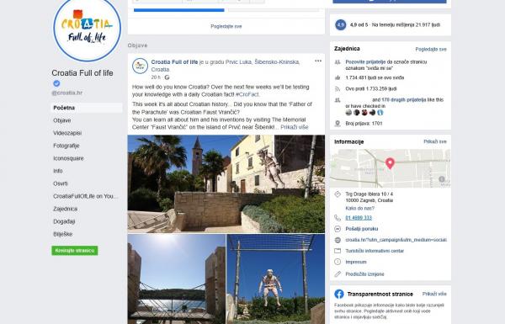
Task: Click the verified badge under page name
Action: (56, 83)
